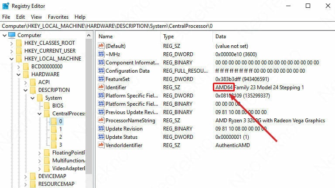Collapse the System key
The height and width of the screenshot is (188, 335).
click(33, 98)
